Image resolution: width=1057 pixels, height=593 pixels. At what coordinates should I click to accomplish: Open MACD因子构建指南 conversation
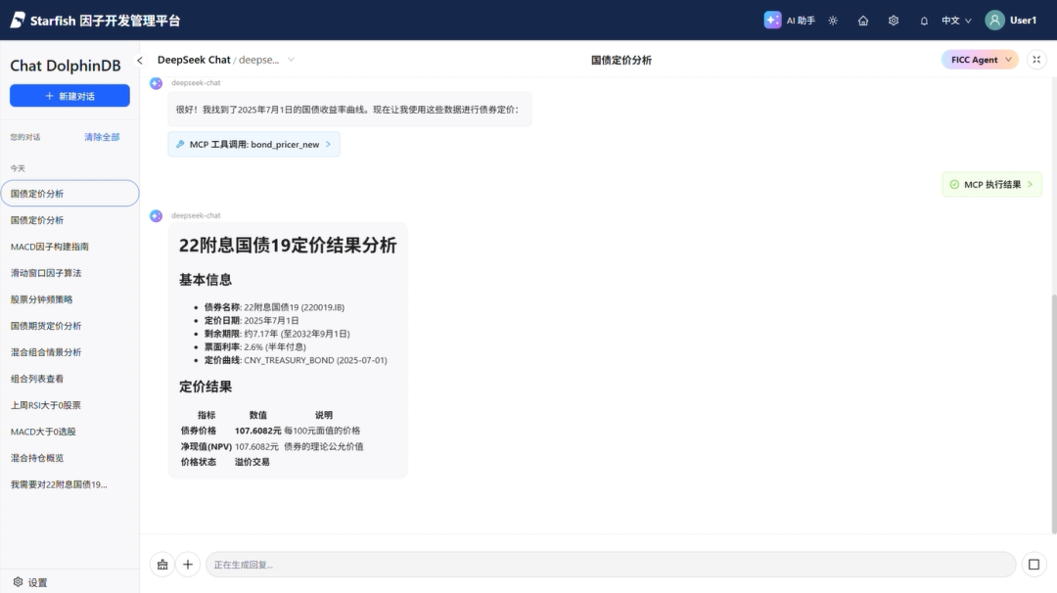click(69, 246)
